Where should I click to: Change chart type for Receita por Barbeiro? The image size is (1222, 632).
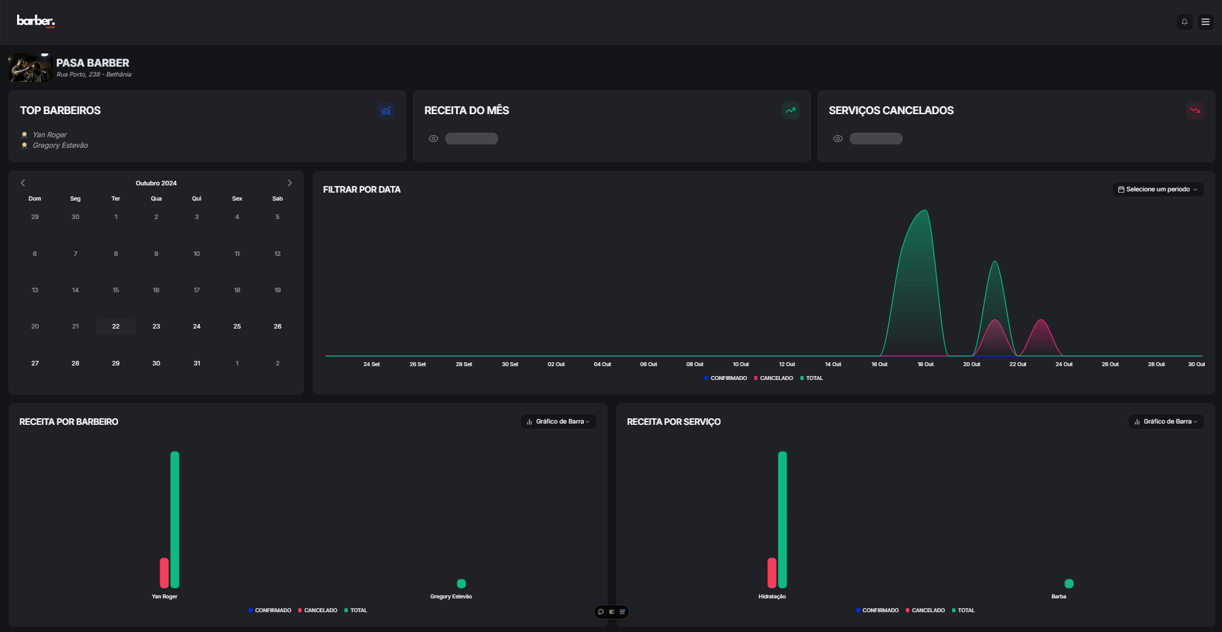point(558,422)
